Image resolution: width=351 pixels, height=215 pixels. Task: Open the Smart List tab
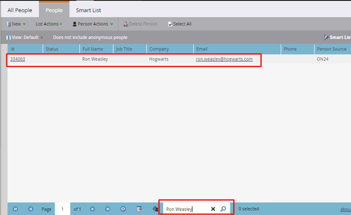[x=89, y=10]
